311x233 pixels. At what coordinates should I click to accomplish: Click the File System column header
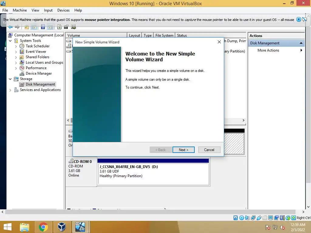pyautogui.click(x=164, y=35)
